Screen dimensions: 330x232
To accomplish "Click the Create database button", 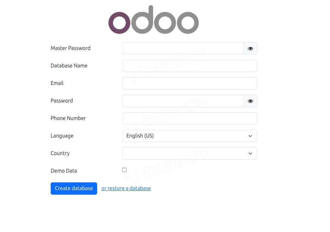I will 74,188.
